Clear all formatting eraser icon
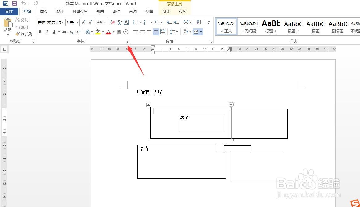The image size is (360, 207). tap(112, 22)
